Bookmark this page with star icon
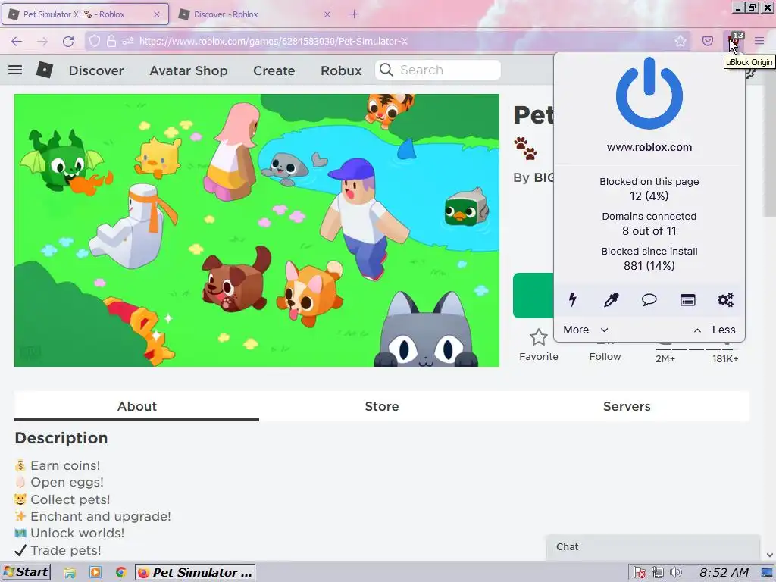Image resolution: width=776 pixels, height=582 pixels. (x=681, y=41)
